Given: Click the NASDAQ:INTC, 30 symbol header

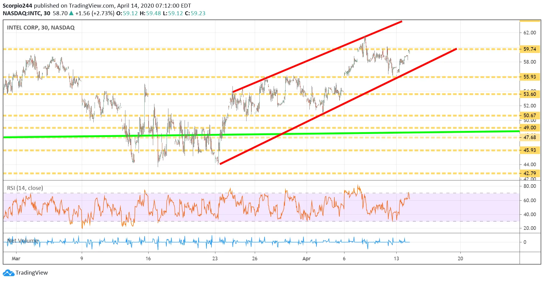Looking at the screenshot, I should [x=27, y=13].
